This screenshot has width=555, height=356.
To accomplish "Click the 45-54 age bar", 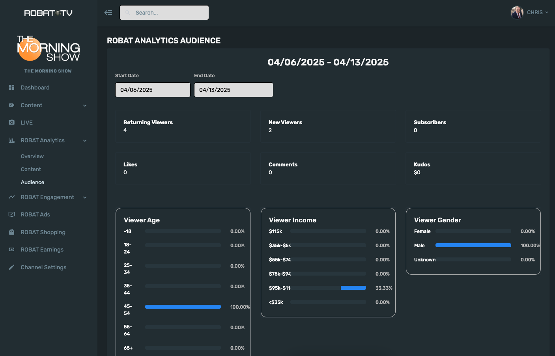I will tap(183, 307).
